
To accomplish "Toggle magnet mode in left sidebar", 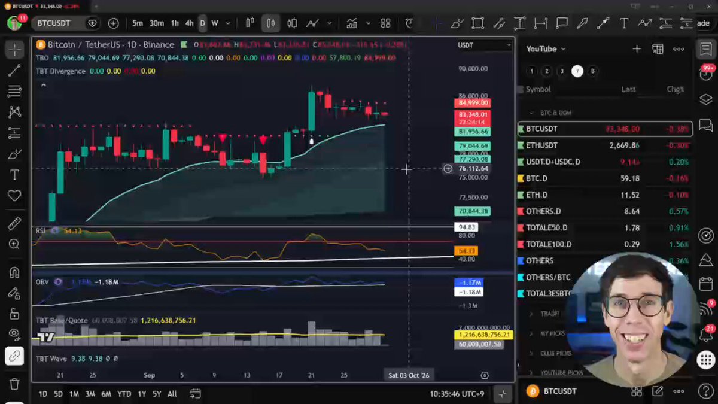I will [14, 272].
